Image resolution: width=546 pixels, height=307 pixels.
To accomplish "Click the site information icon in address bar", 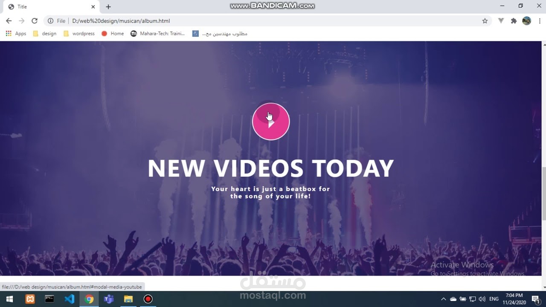I will [x=51, y=20].
